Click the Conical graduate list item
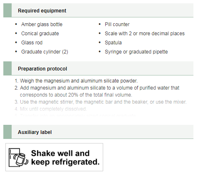Viewport: 198px width, 175px height. point(40,34)
